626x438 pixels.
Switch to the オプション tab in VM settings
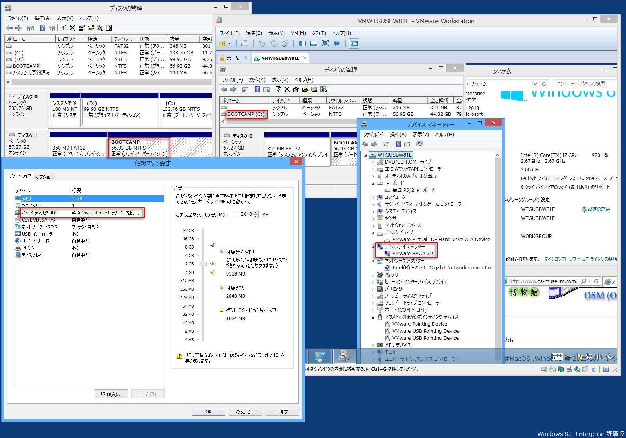click(x=44, y=177)
